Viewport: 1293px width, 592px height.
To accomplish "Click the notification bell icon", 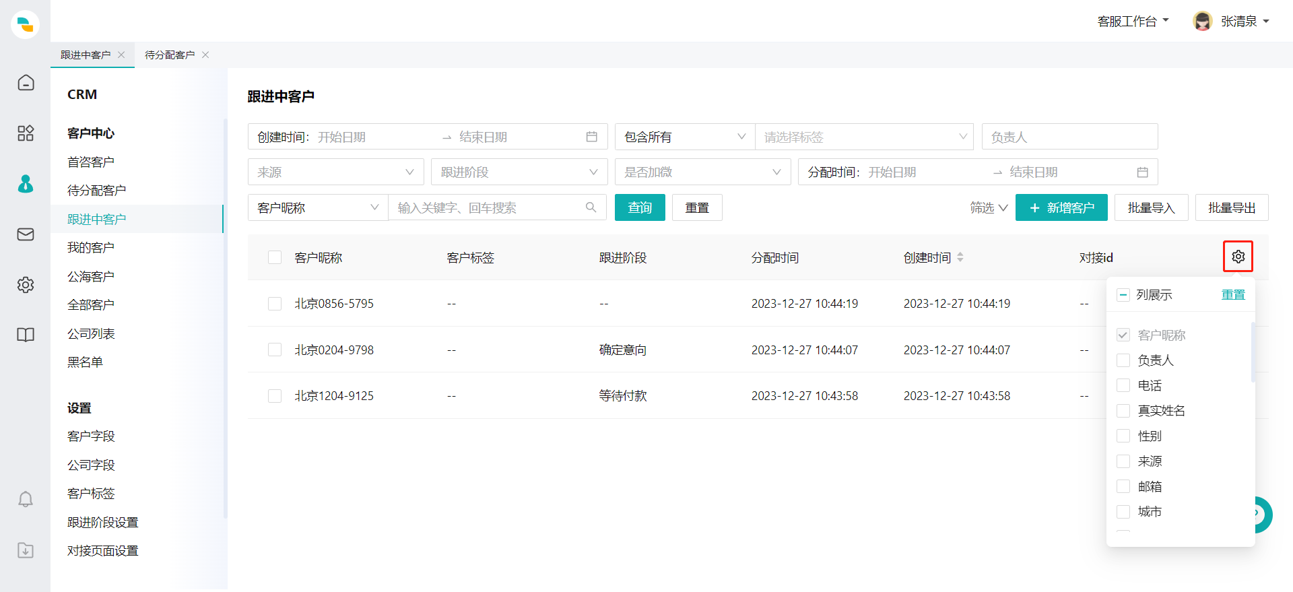I will point(26,499).
